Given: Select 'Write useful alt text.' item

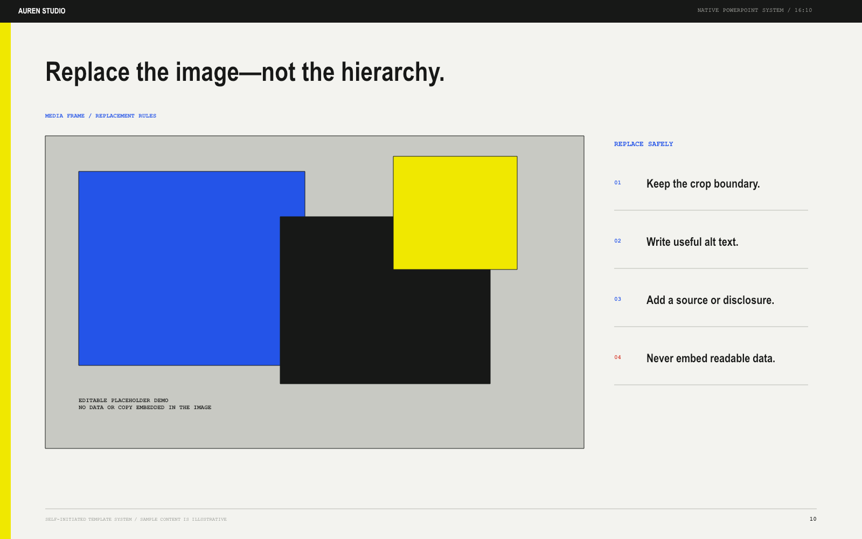Looking at the screenshot, I should tap(692, 242).
